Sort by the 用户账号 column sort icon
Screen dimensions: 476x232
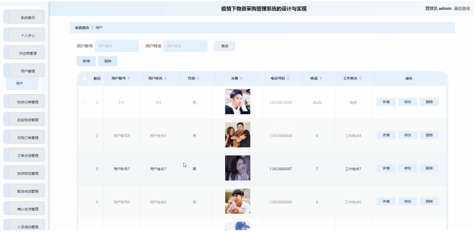coord(129,79)
